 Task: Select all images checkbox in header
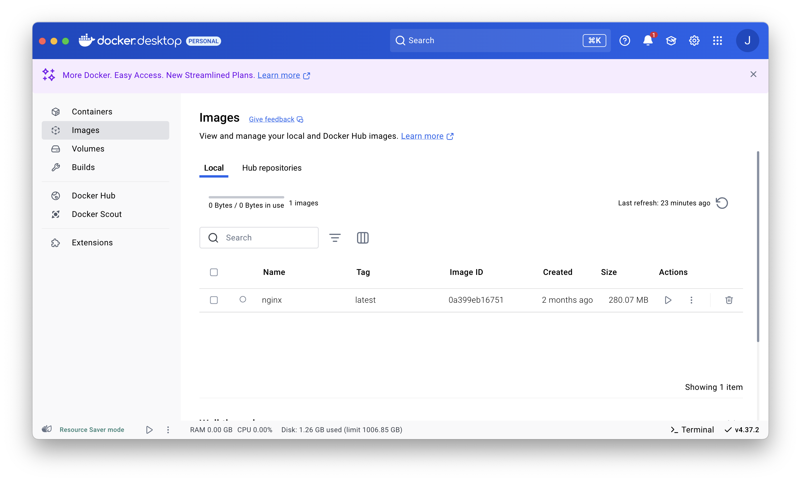pyautogui.click(x=214, y=272)
